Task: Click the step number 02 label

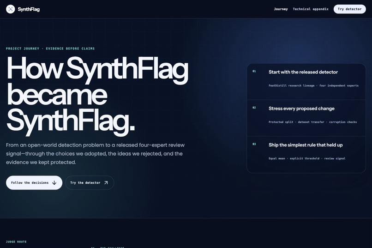Action: 254,108
